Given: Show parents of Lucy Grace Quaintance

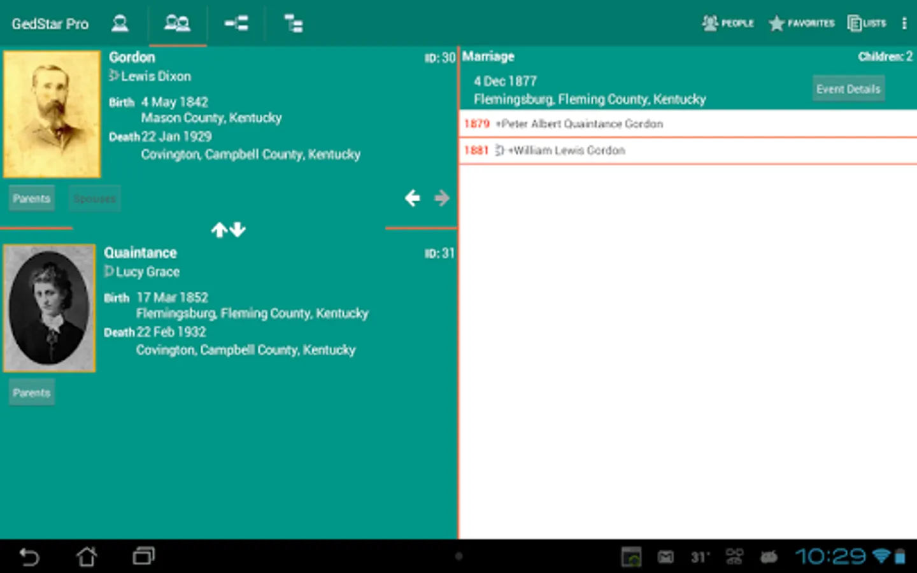Looking at the screenshot, I should click(x=31, y=393).
